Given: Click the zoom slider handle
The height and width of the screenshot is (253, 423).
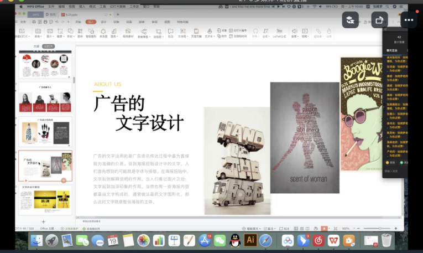Looking at the screenshot, I should tap(379, 229).
